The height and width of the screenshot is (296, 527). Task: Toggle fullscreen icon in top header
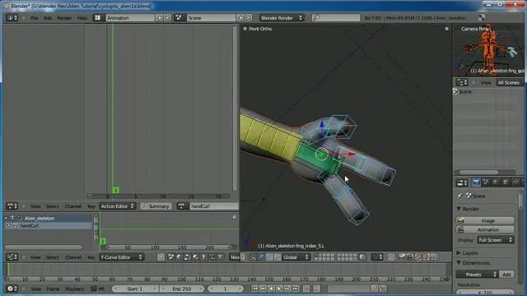coord(482,18)
